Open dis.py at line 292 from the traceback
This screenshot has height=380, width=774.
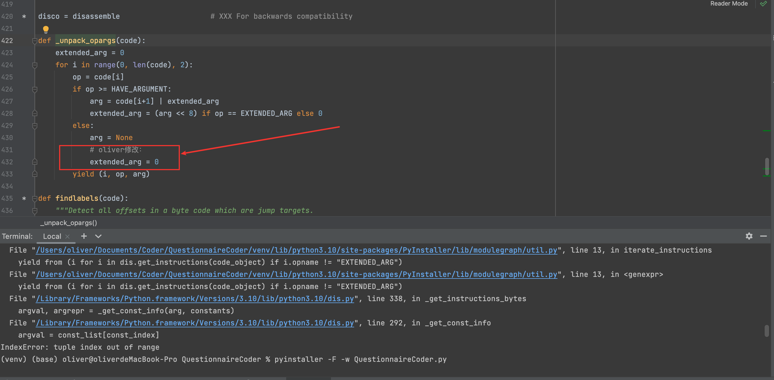[195, 323]
